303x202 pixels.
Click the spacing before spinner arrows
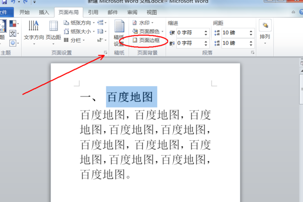click(x=251, y=33)
